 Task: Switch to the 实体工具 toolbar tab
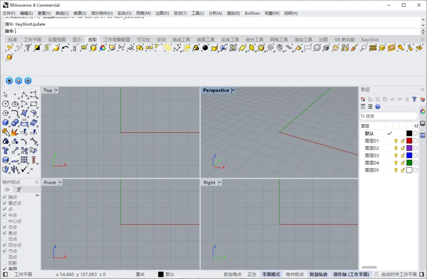[230, 40]
